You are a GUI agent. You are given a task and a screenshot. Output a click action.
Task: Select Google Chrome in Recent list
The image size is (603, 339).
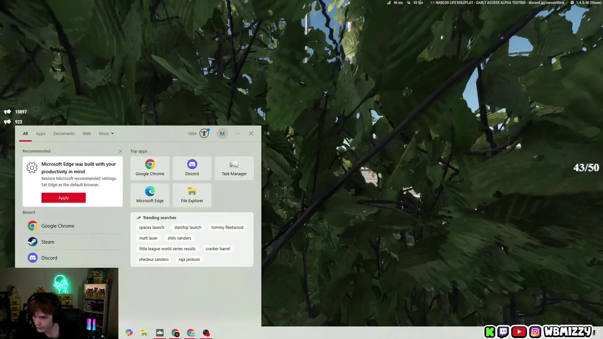(73, 226)
